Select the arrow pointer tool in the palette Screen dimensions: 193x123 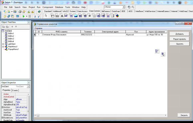click(x=46, y=16)
